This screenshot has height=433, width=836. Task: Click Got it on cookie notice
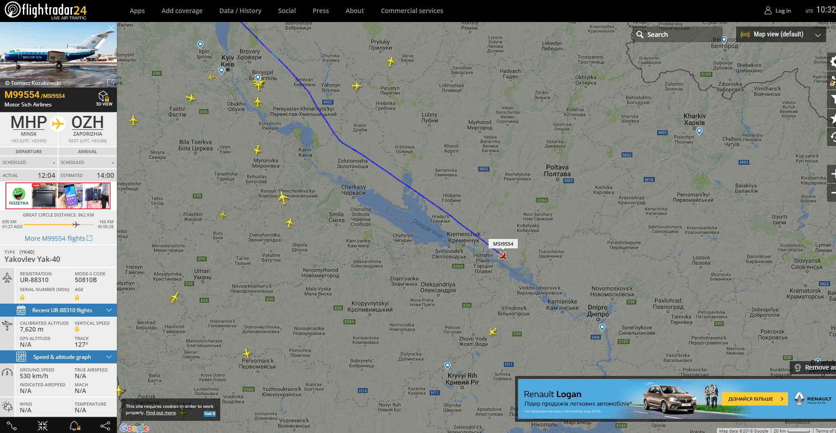coord(210,414)
